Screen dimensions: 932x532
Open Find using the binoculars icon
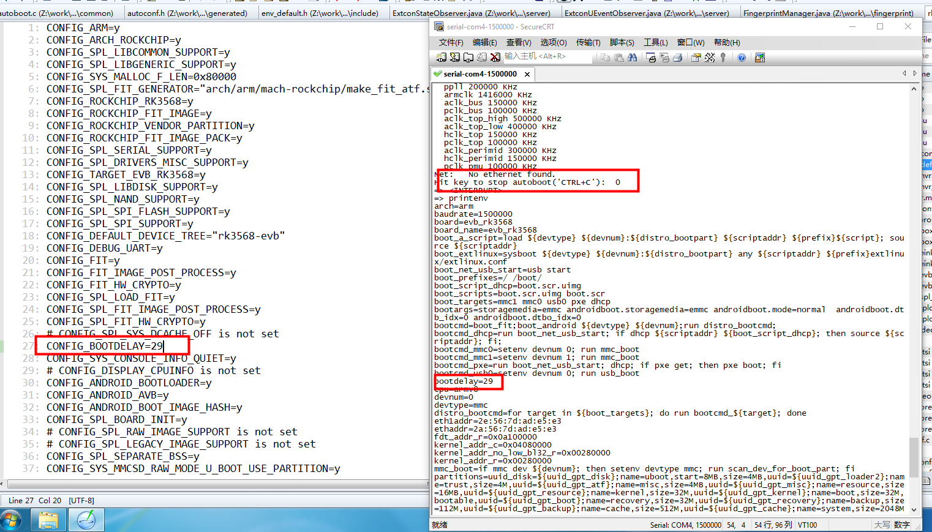click(633, 57)
